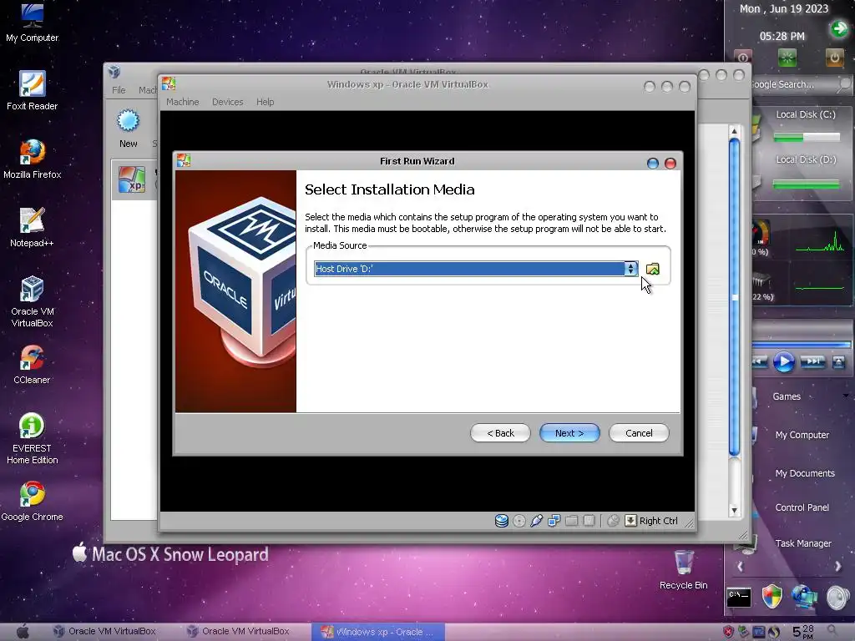Switch to first Oracle VM VirtualBox taskbar item
This screenshot has width=855, height=641.
[104, 631]
